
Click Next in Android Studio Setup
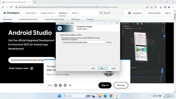(x=102, y=68)
